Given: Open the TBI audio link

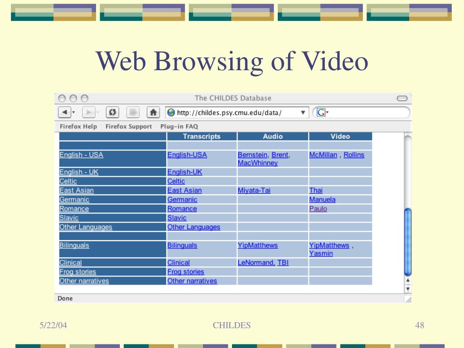Looking at the screenshot, I should [283, 262].
